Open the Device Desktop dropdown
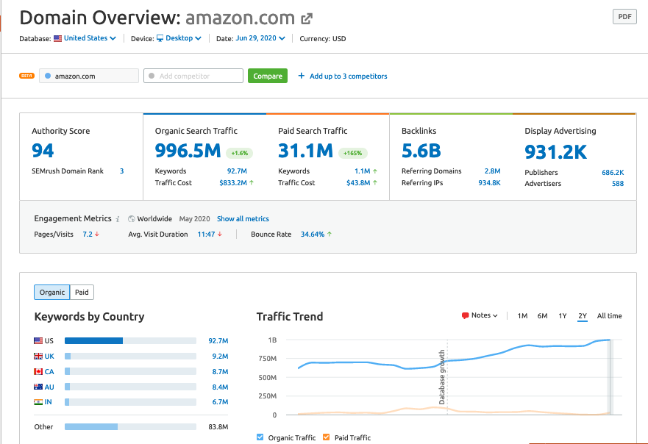 click(183, 38)
